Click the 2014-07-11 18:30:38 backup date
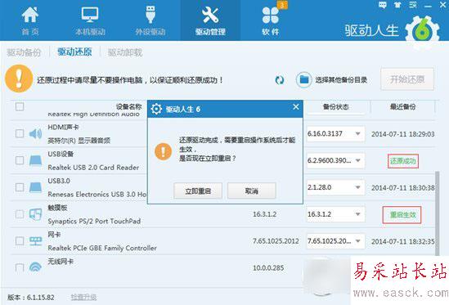 [x=403, y=188]
